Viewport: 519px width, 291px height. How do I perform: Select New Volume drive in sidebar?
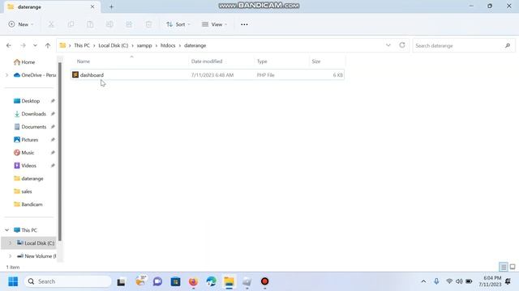(x=36, y=256)
